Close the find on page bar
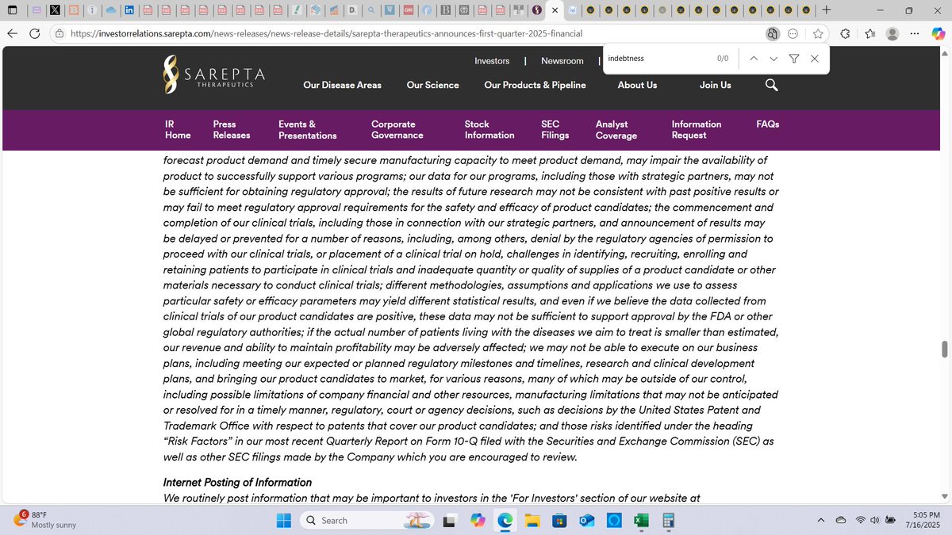The height and width of the screenshot is (535, 952). pyautogui.click(x=815, y=59)
